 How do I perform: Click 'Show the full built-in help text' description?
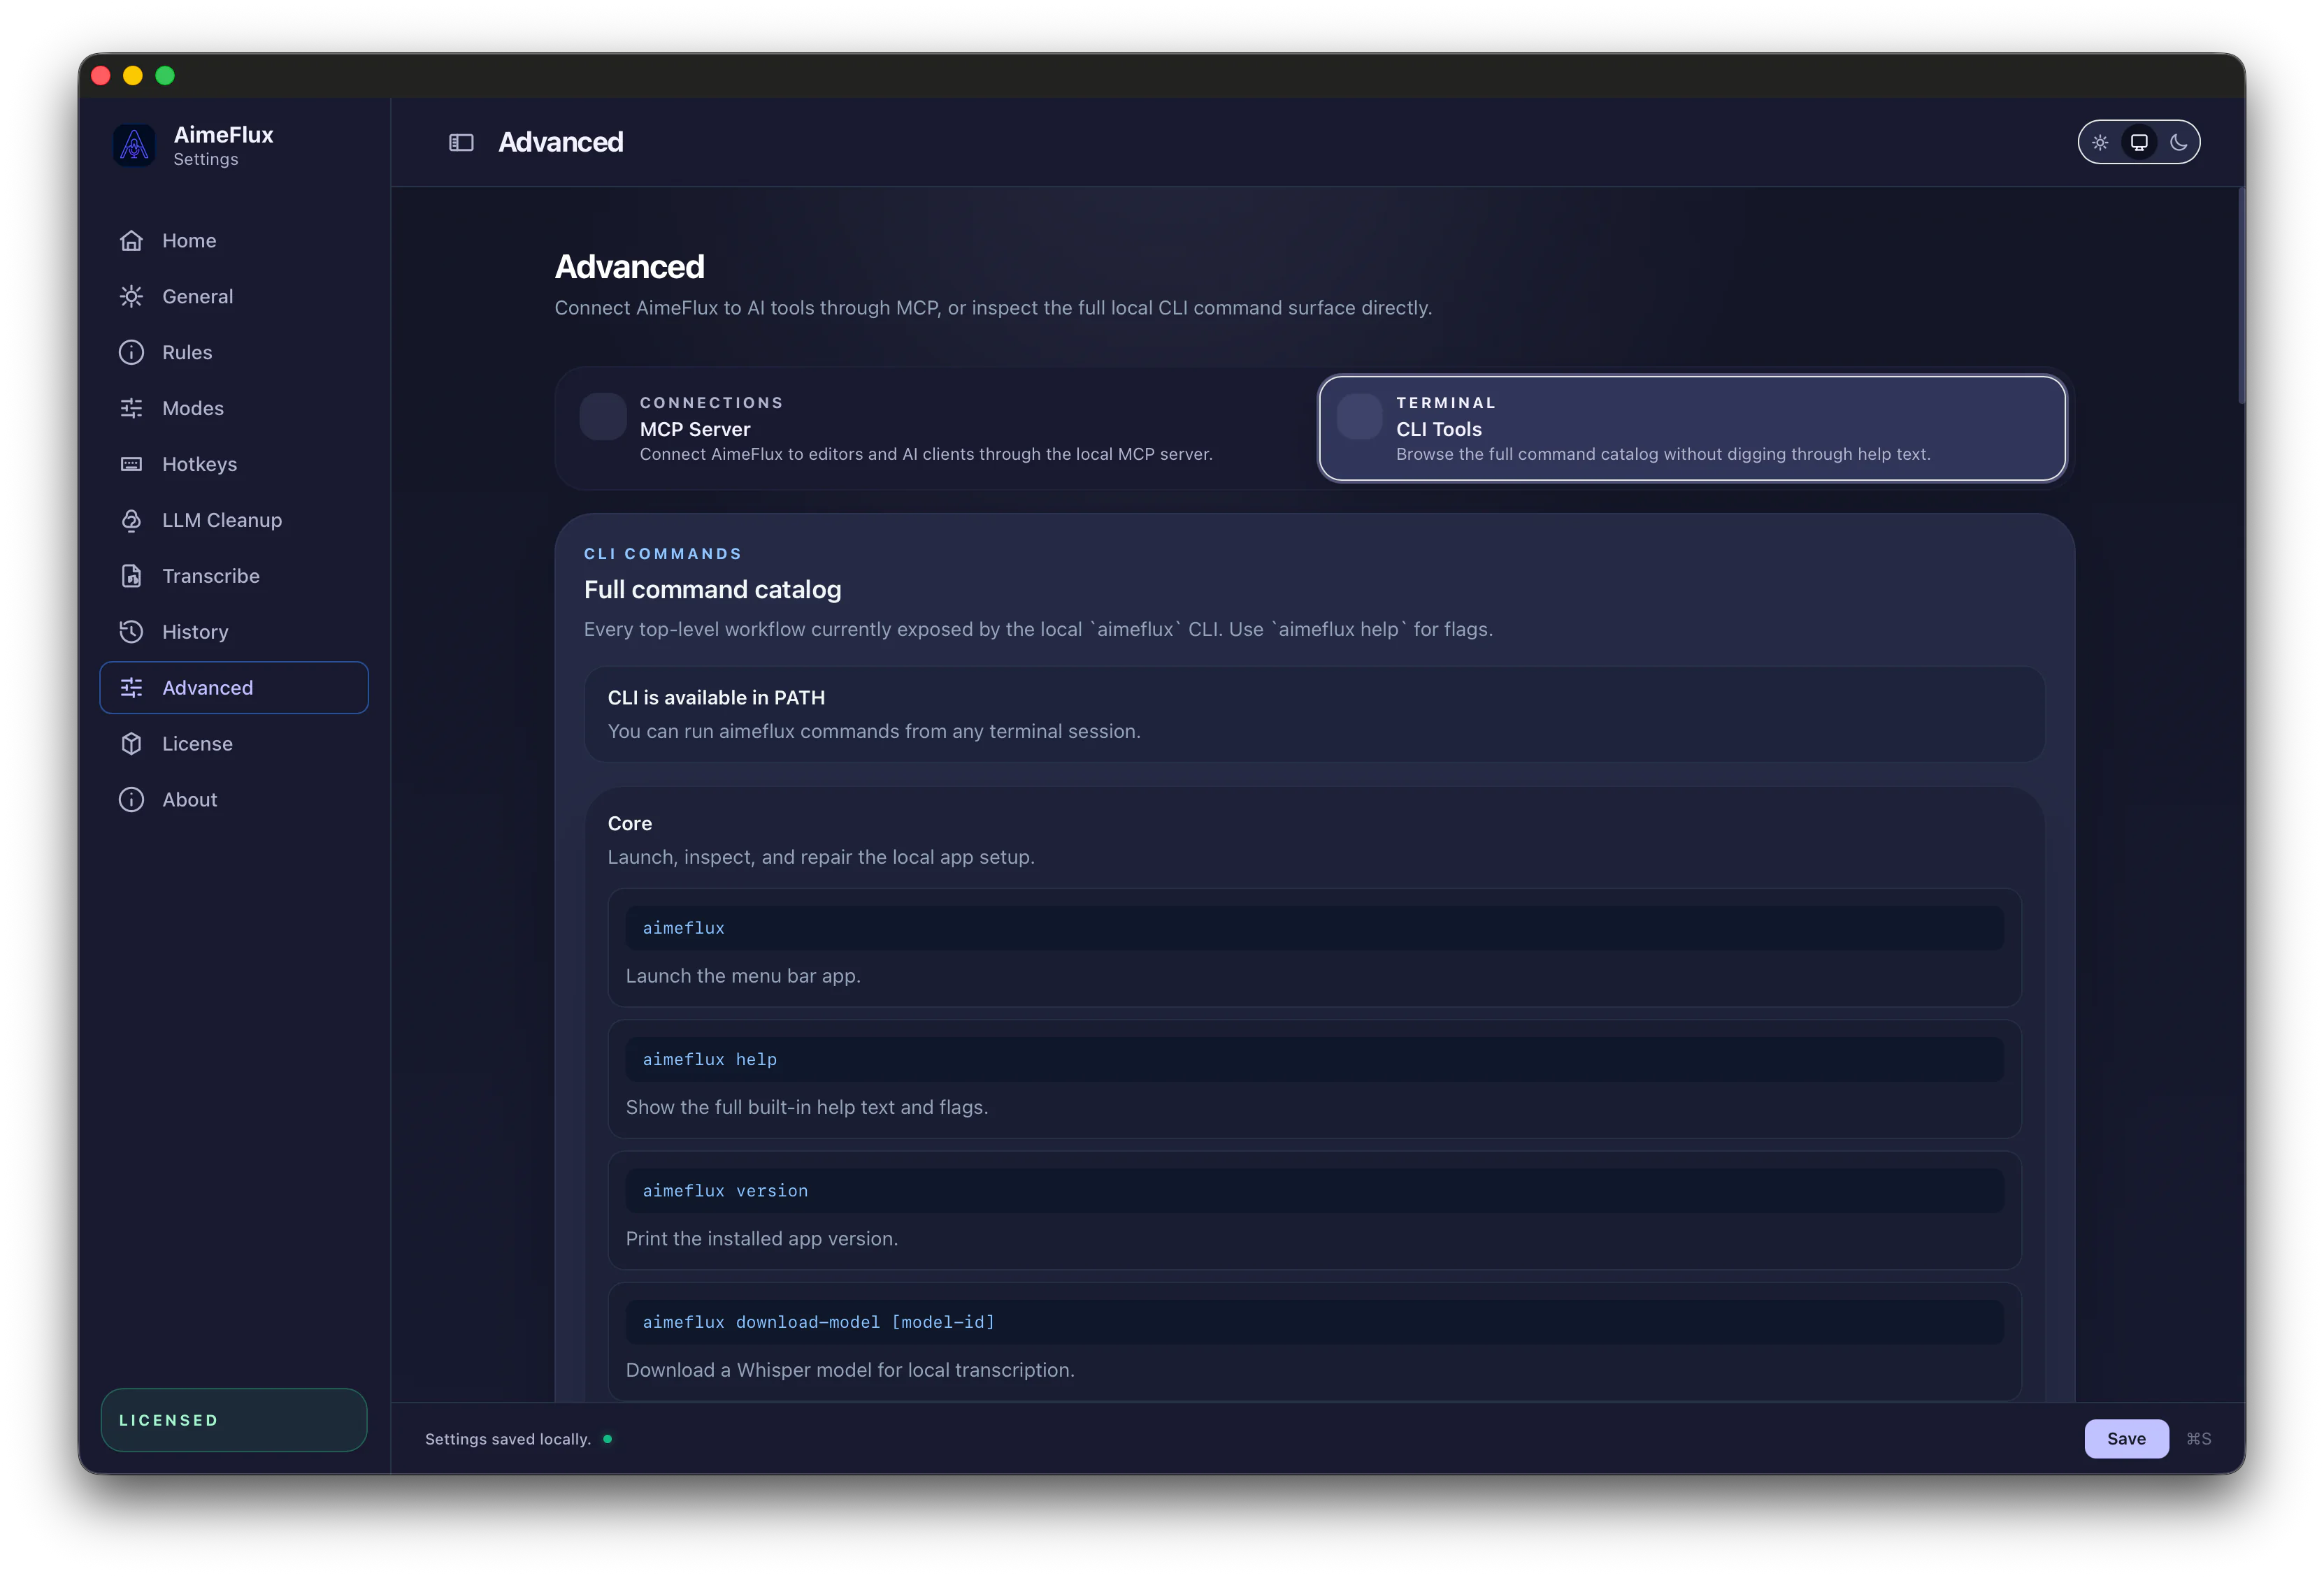click(x=807, y=1108)
